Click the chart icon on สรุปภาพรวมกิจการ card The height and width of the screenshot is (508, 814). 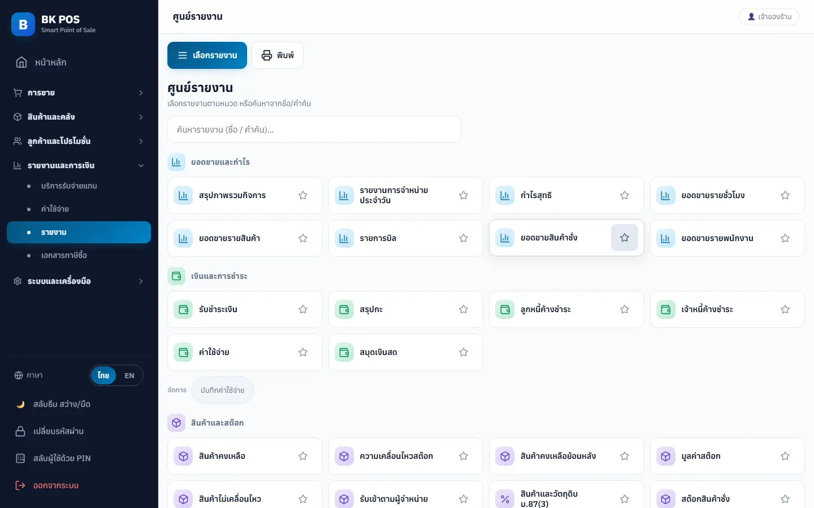(x=183, y=195)
